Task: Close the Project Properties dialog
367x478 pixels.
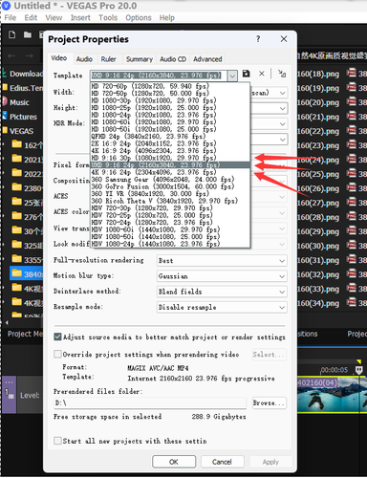Action: click(284, 39)
